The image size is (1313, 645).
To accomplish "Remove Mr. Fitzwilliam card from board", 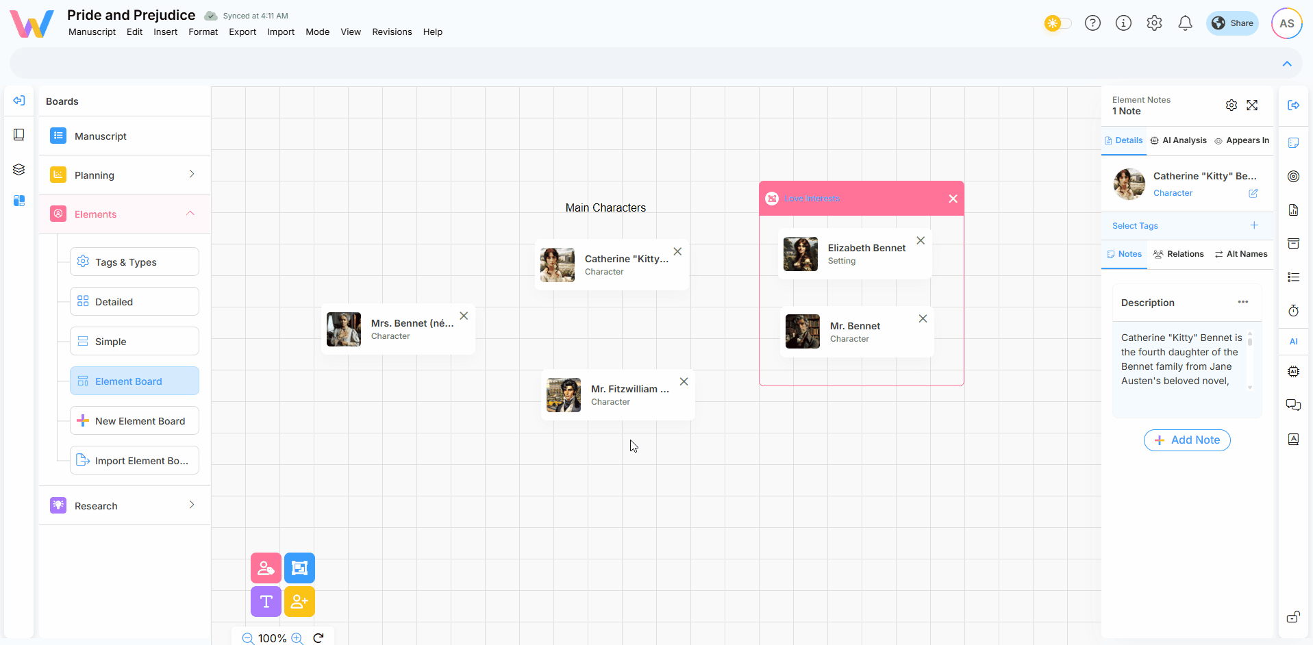I will (x=684, y=381).
